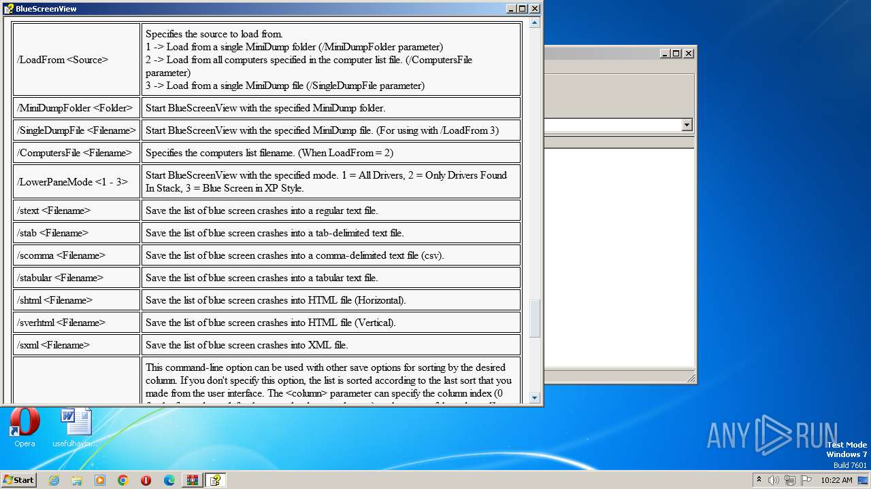
Task: Click the 'Specifies the source to load from.' text
Action: (214, 34)
